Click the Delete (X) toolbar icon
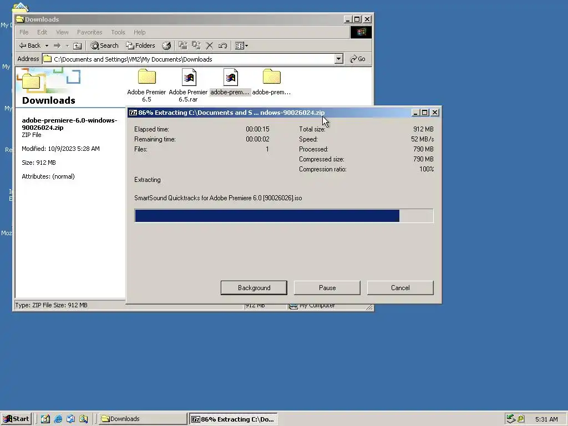Image resolution: width=568 pixels, height=426 pixels. [209, 45]
